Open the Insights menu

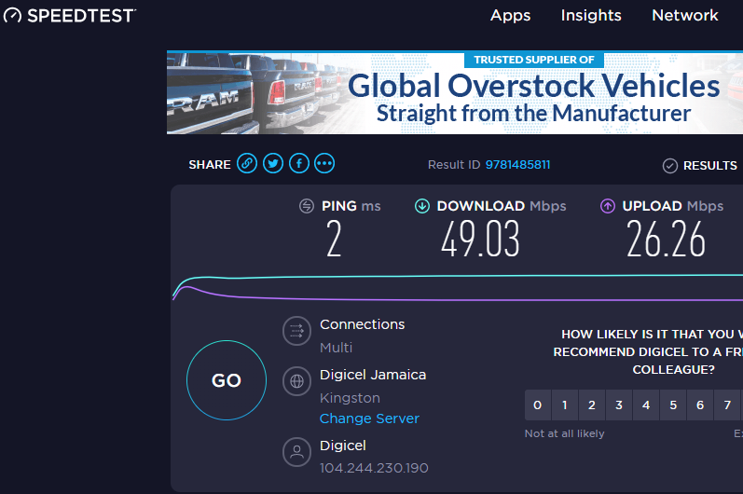point(591,16)
